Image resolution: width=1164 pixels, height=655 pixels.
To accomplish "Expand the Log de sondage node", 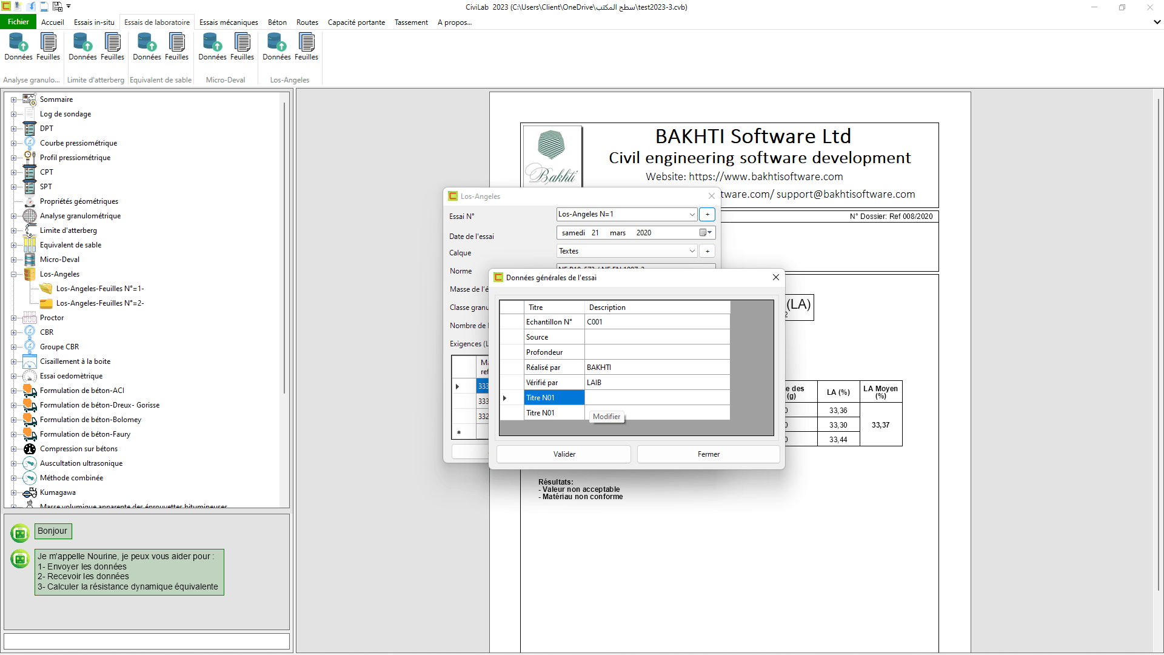I will click(x=13, y=114).
